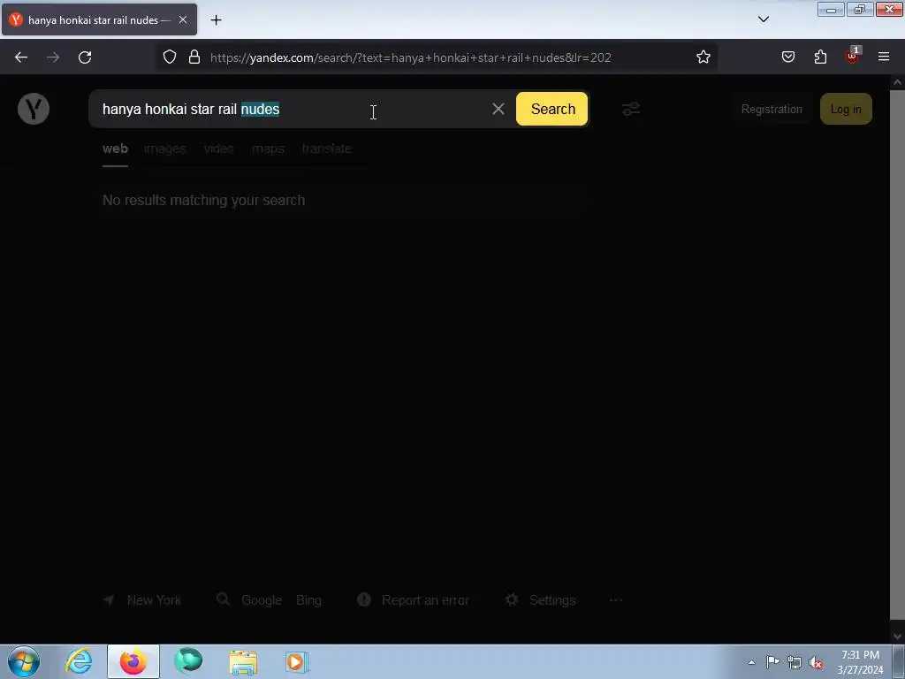Click the Yandex logo icon
Image resolution: width=905 pixels, height=679 pixels.
[34, 109]
